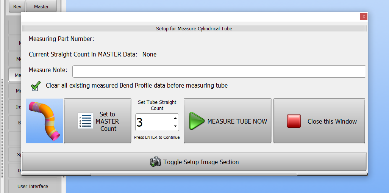Select the bent orange tube thumbnail

tap(44, 121)
